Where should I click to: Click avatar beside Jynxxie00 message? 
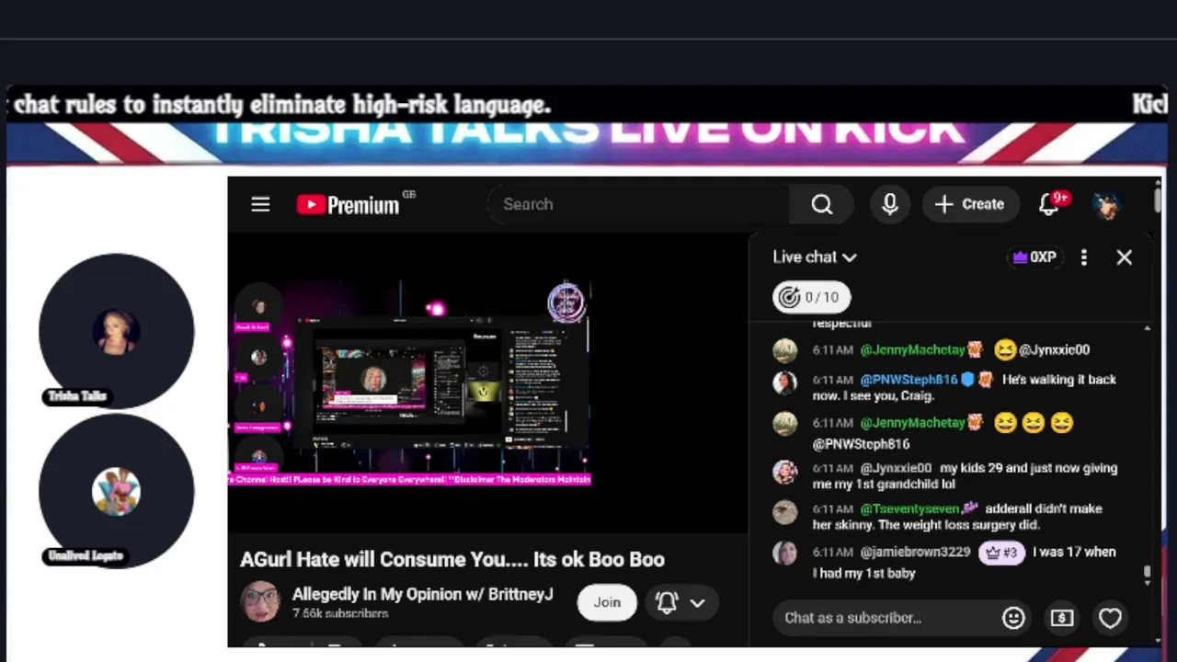[x=785, y=472]
